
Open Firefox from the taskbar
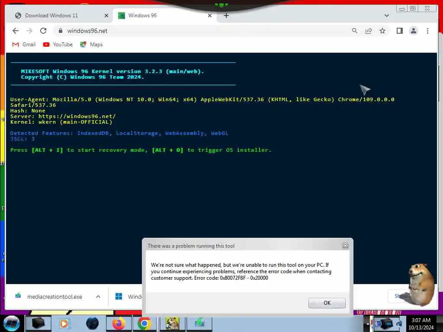coord(119,323)
